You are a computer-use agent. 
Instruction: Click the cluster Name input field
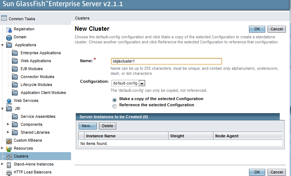[x=166, y=61]
